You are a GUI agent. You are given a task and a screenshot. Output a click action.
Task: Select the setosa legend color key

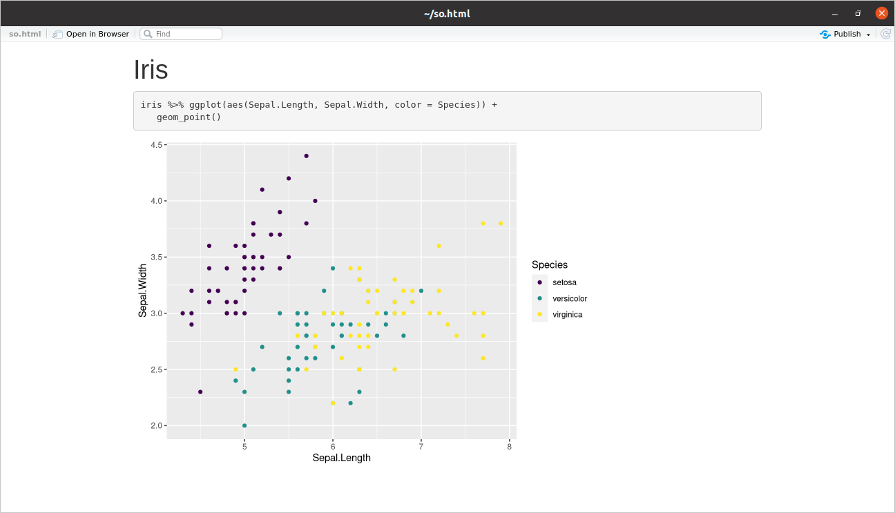pos(539,282)
